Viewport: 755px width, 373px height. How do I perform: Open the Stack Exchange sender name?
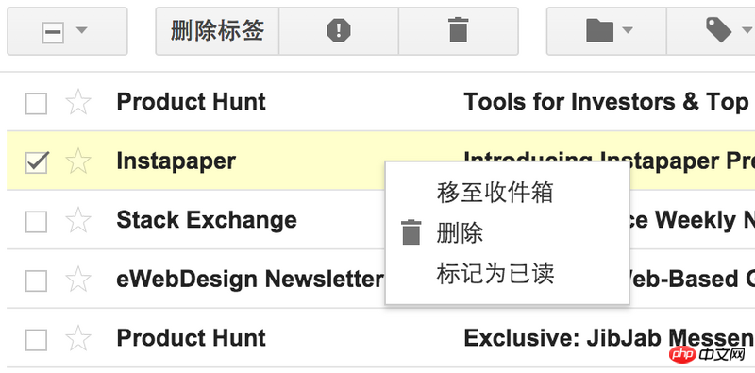point(207,220)
